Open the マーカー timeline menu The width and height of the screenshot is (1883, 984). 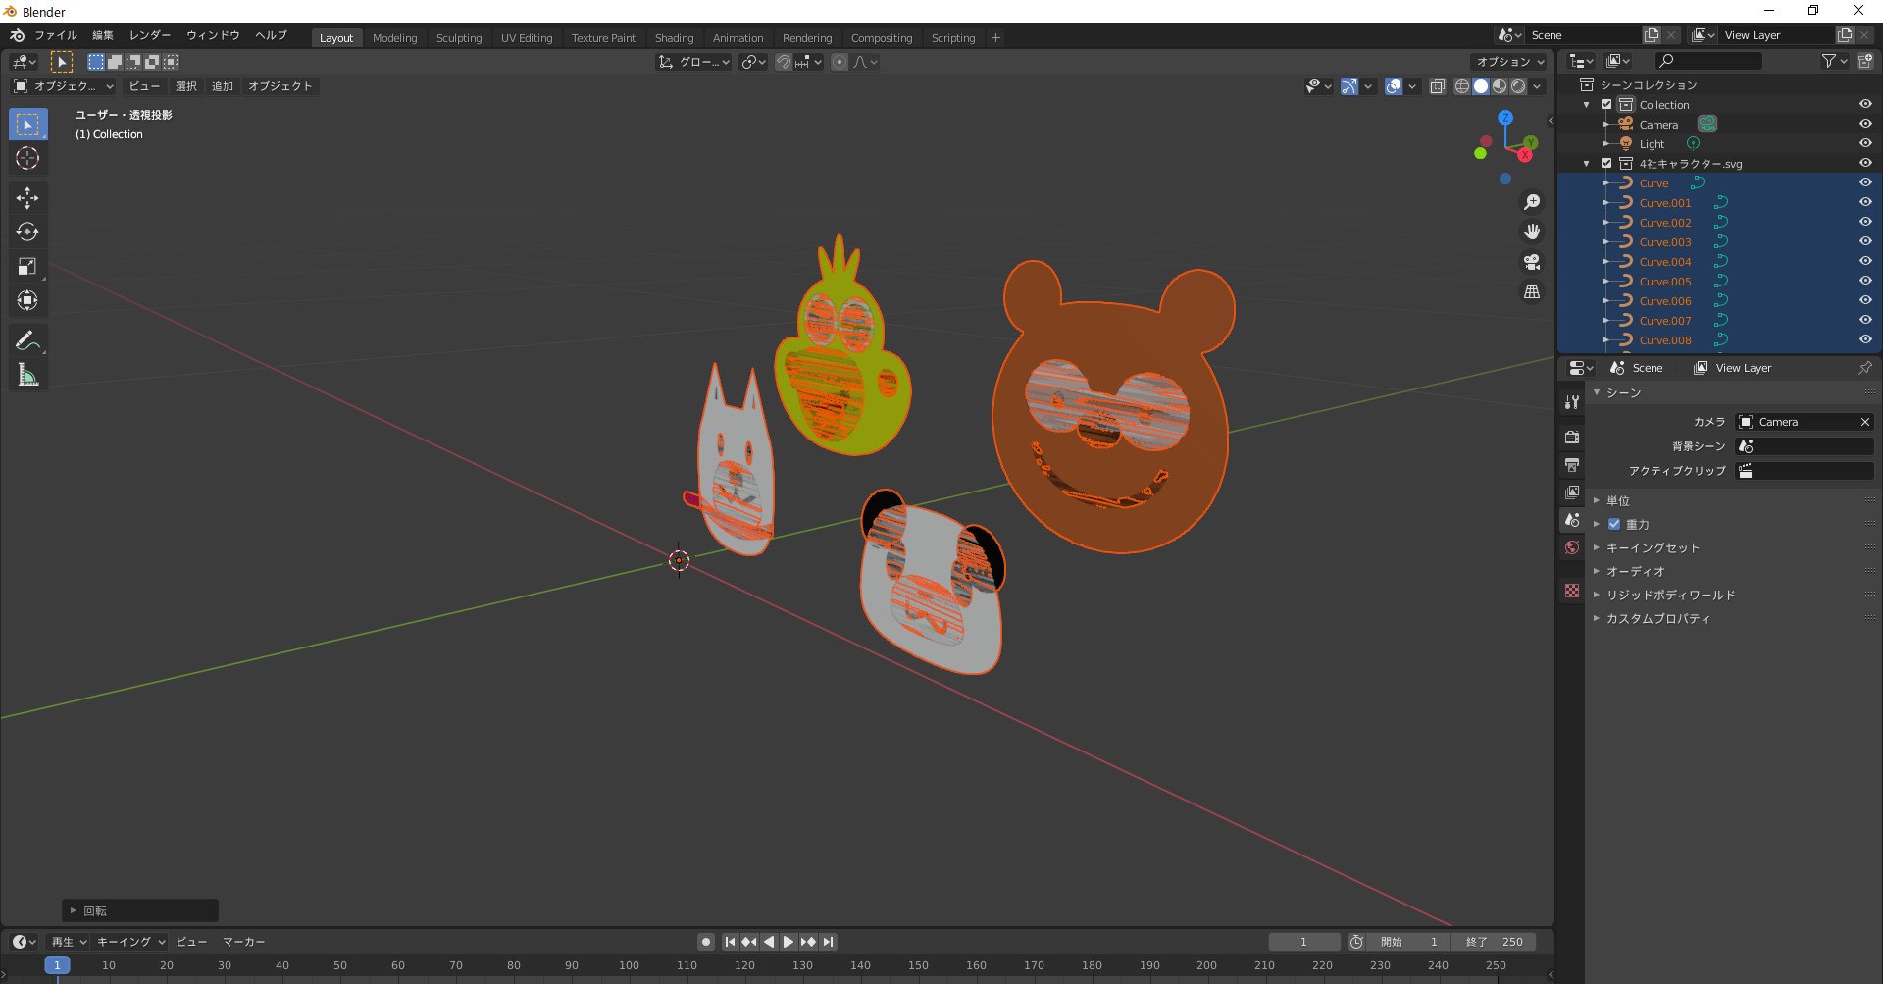click(x=243, y=942)
